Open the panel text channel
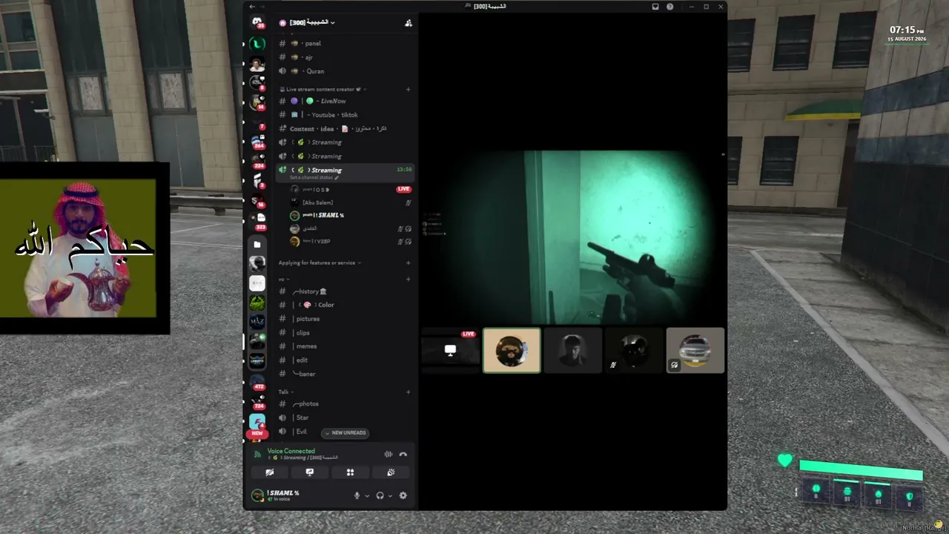Viewport: 949px width, 534px height. pos(345,44)
